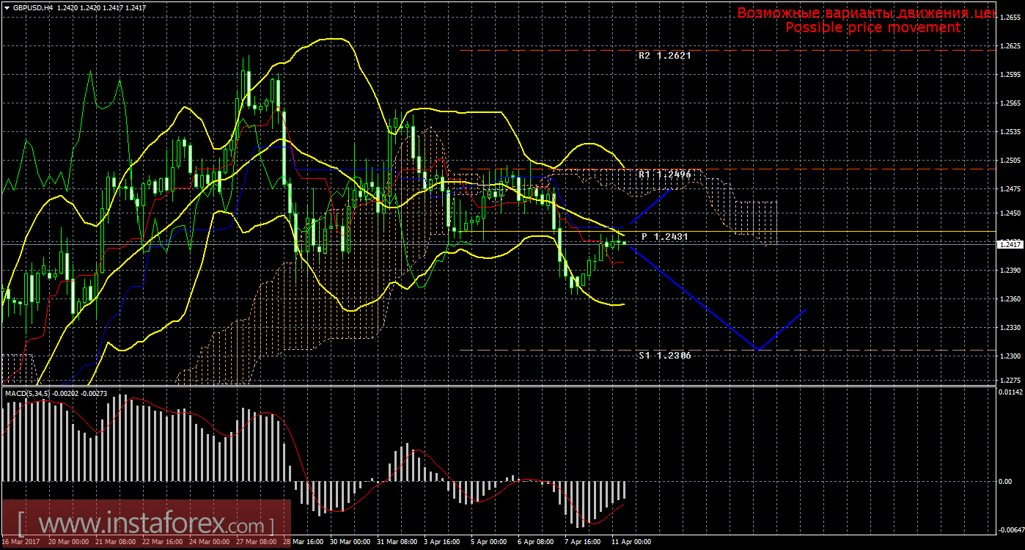Click the 28 Mar 16:00 time label
1025x550 pixels.
click(x=303, y=542)
